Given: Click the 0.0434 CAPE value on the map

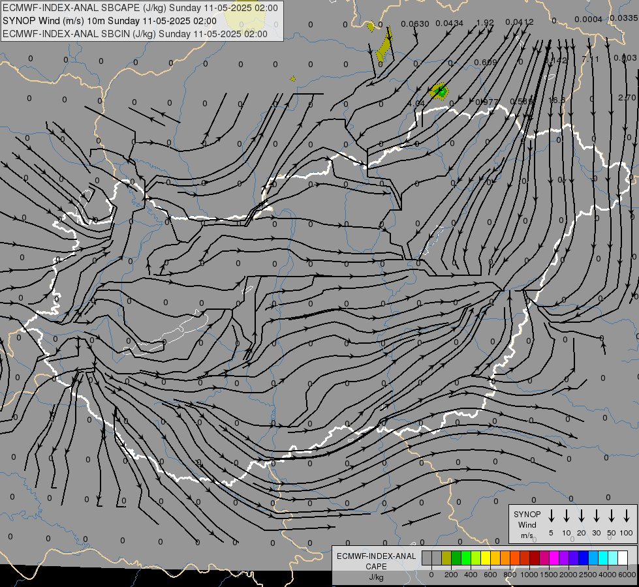Looking at the screenshot, I should tap(450, 23).
